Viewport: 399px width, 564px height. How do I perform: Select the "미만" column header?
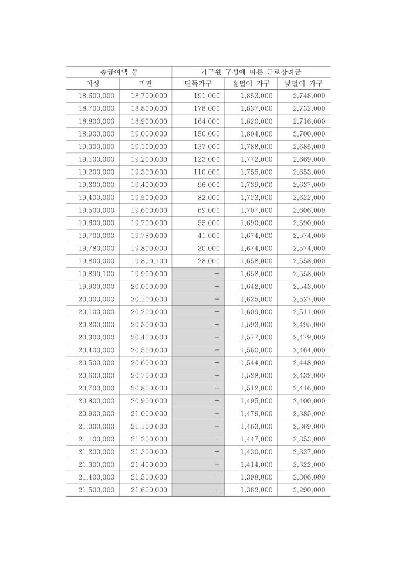(146, 83)
